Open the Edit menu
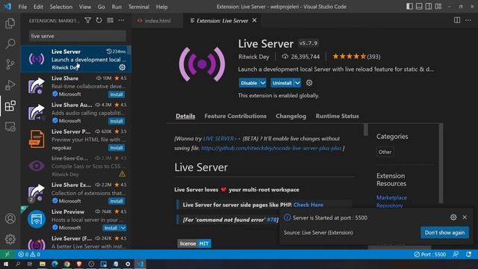The width and height of the screenshot is (478, 269). coord(38,7)
